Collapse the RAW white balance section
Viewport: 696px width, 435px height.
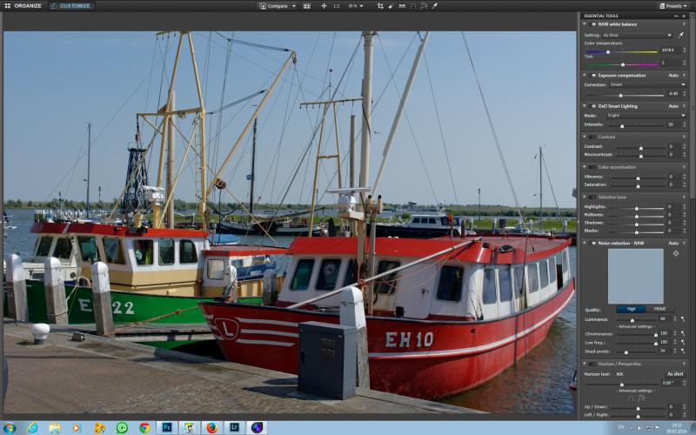click(585, 24)
